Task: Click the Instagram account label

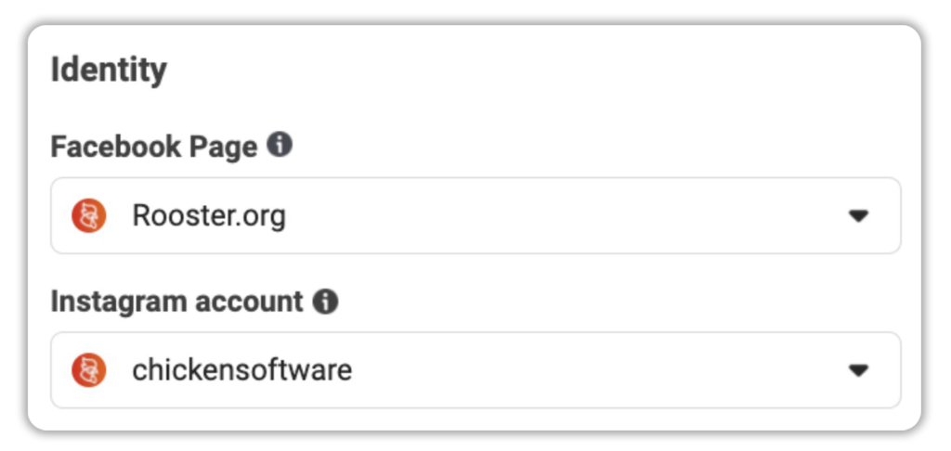Action: (x=176, y=302)
